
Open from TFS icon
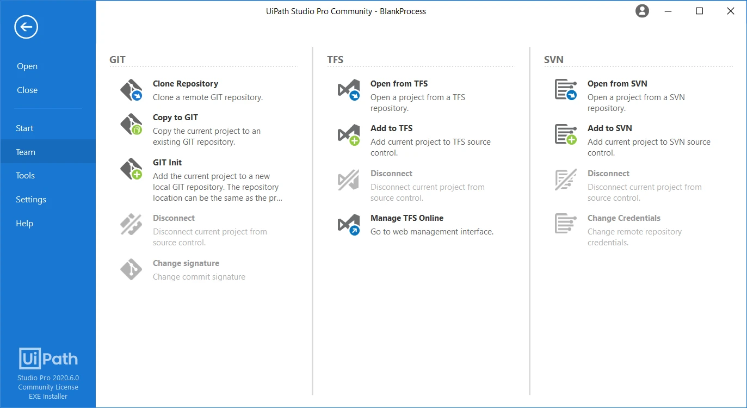[x=349, y=90]
